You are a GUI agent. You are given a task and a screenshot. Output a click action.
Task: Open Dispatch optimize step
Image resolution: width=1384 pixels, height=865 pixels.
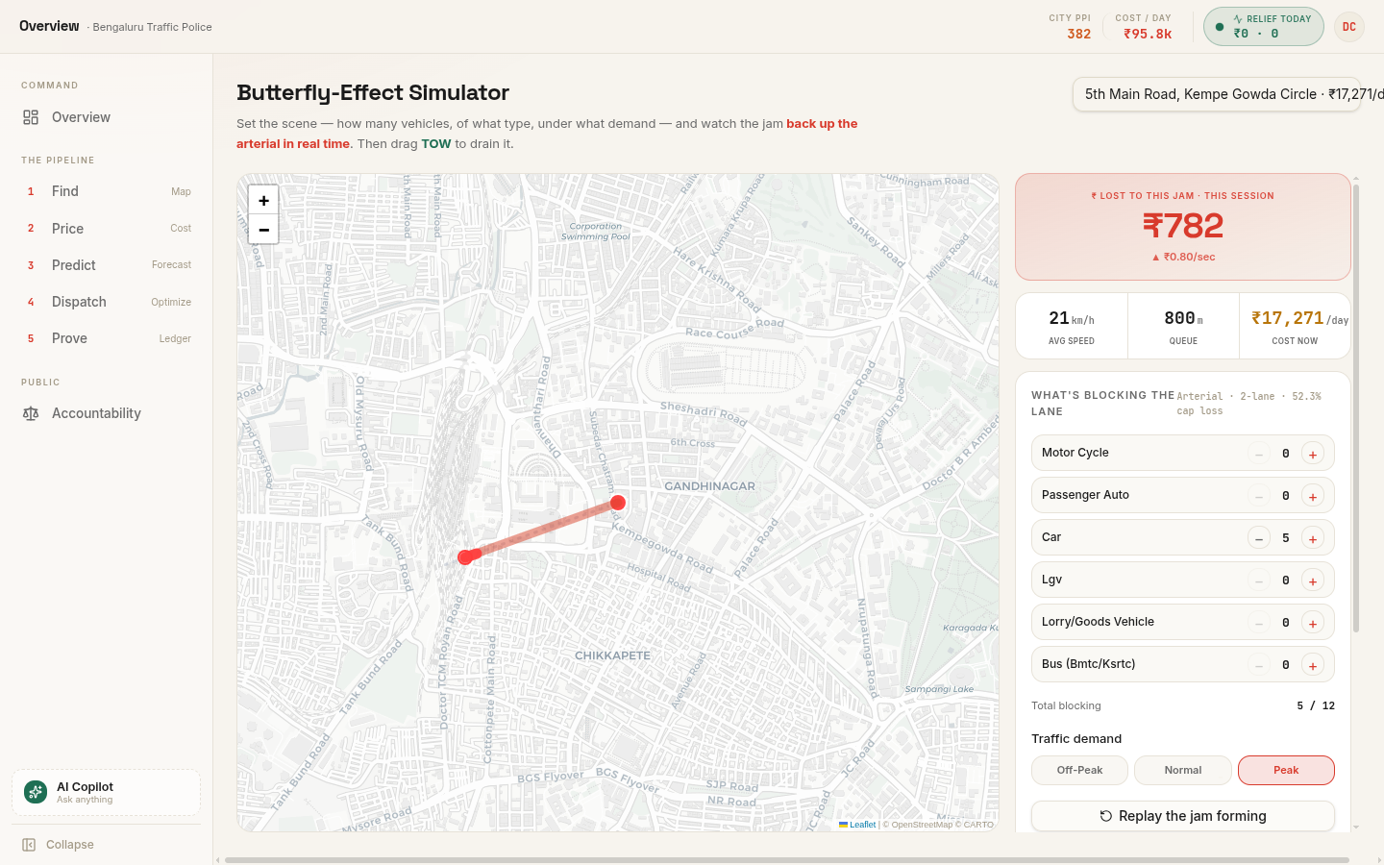tap(107, 302)
